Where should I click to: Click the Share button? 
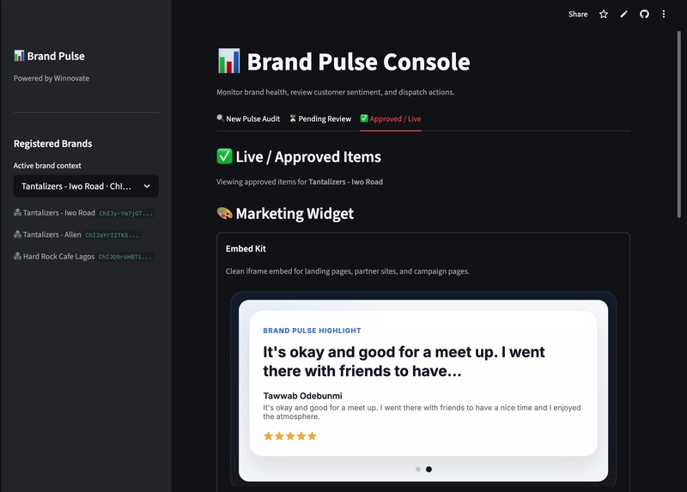coord(578,14)
